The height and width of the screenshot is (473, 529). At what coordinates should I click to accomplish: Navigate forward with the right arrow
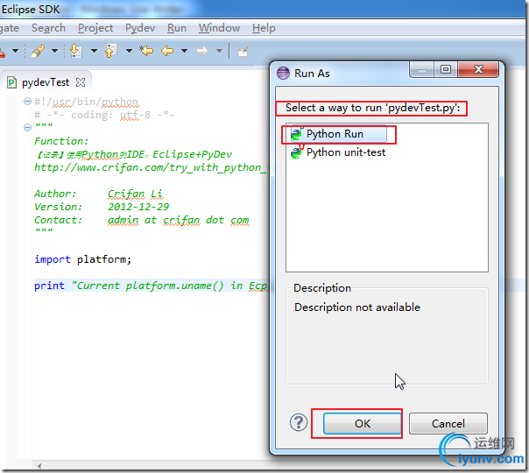202,51
